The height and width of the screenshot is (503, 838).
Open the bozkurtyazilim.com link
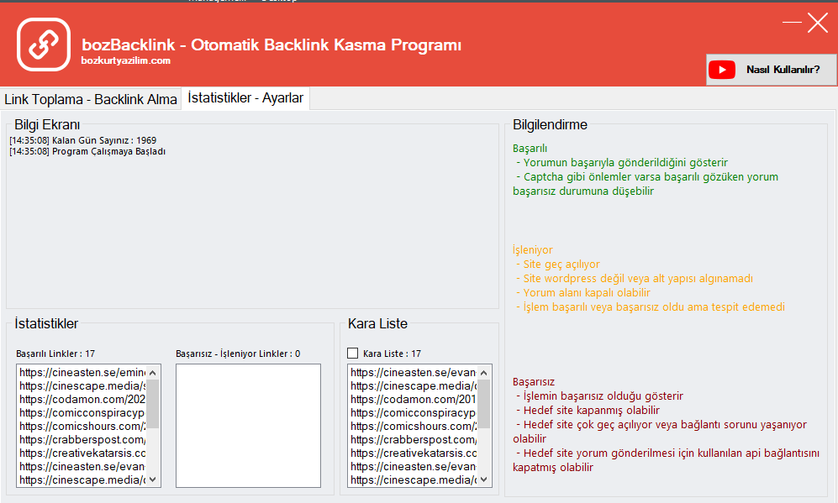(125, 60)
